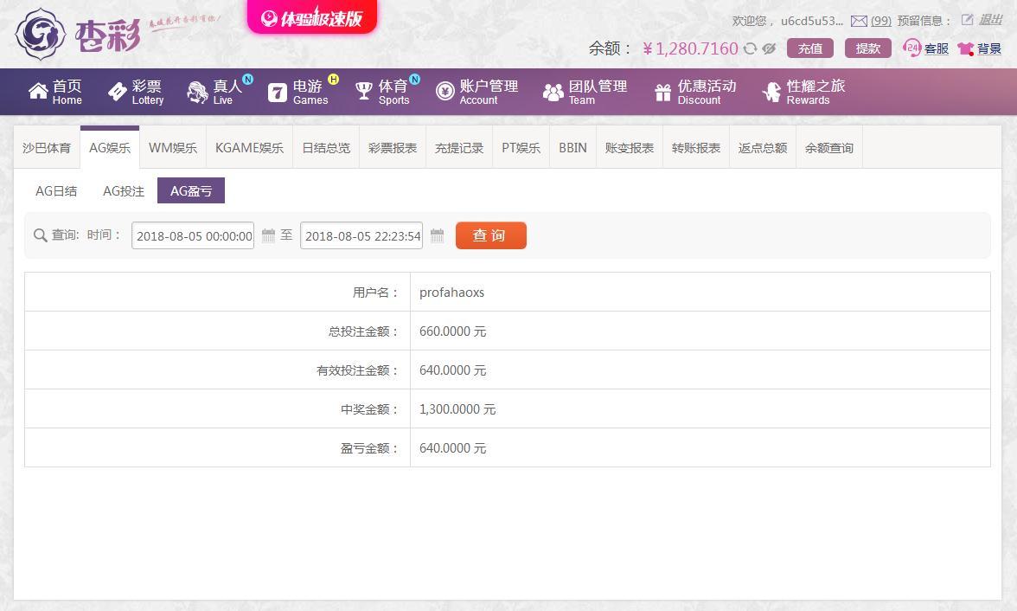The image size is (1017, 611).
Task: Open 优惠活动 Discount menu
Action: coord(695,93)
